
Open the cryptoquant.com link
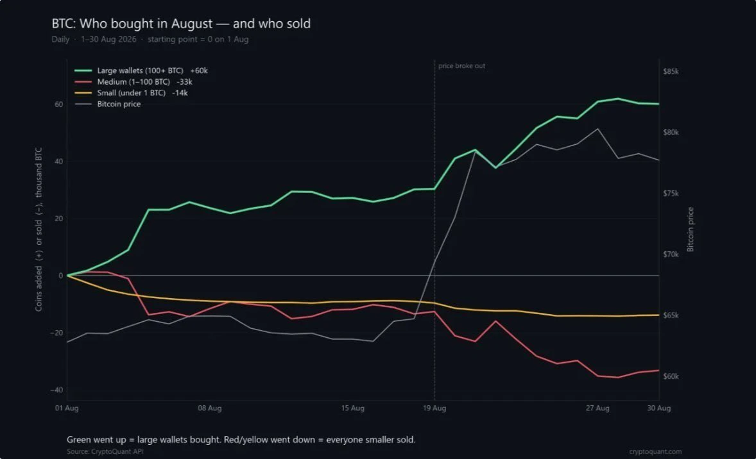point(655,451)
